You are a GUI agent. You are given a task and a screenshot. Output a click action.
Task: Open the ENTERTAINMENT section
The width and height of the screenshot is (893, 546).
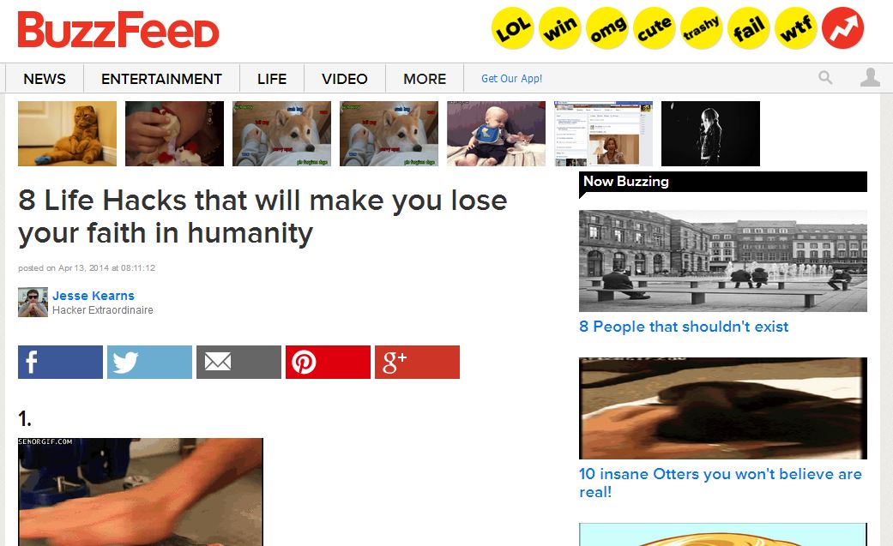tap(162, 79)
